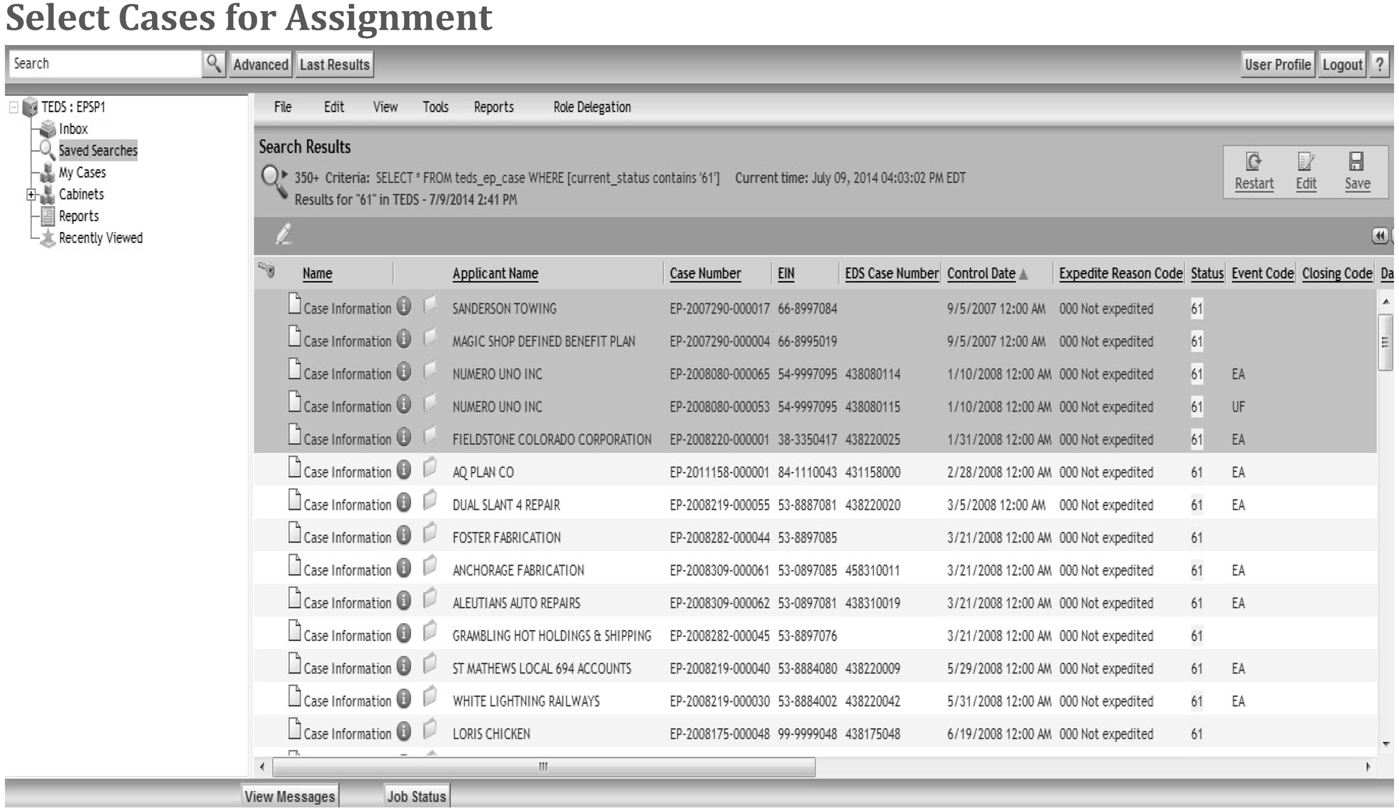Viewport: 1399px width, 811px height.
Task: Click document icon for AQ PLAN CO row
Action: coord(294,468)
